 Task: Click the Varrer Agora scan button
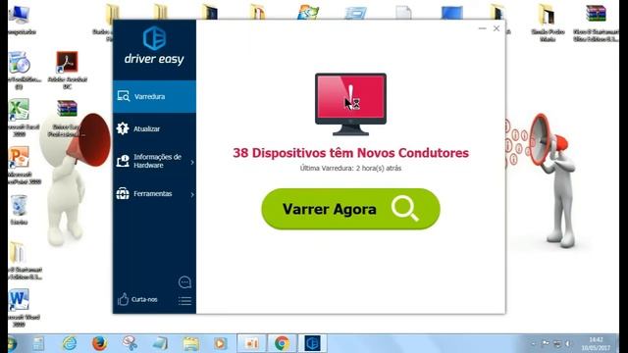(350, 209)
